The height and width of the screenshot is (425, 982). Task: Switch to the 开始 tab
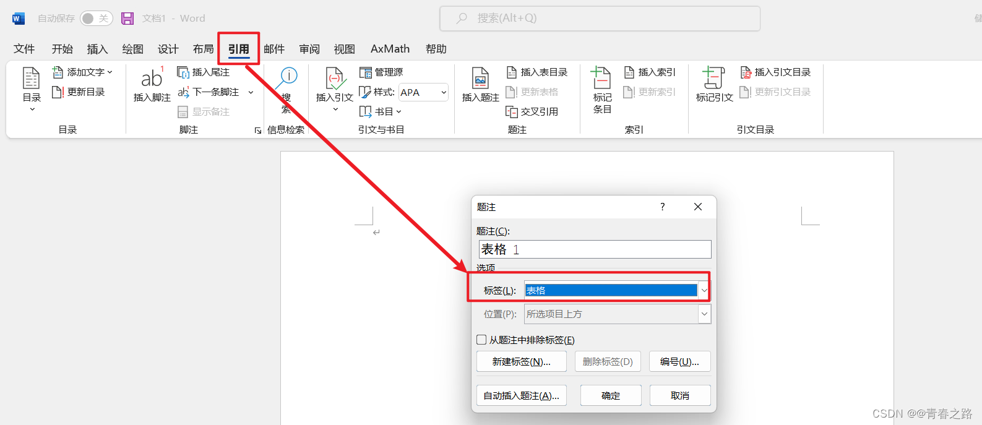[62, 49]
